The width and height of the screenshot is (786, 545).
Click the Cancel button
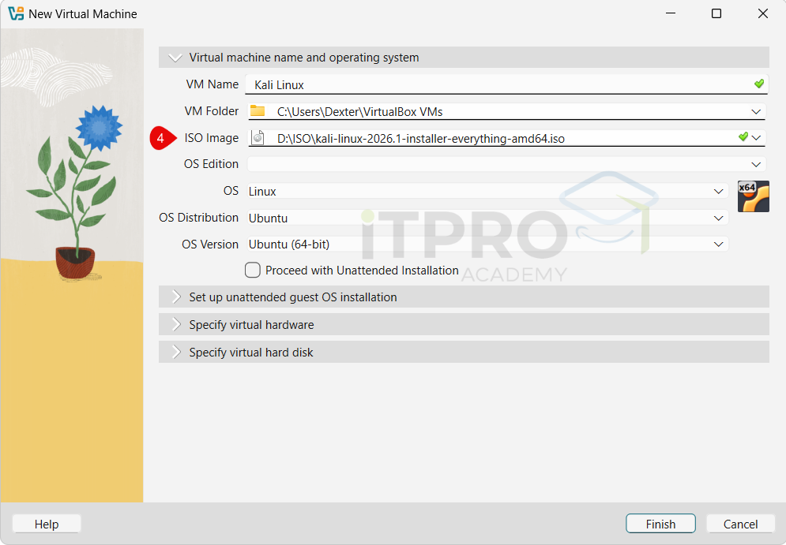(x=740, y=524)
